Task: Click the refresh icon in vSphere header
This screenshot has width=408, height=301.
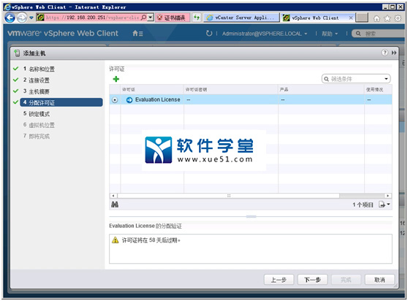Action: point(209,34)
